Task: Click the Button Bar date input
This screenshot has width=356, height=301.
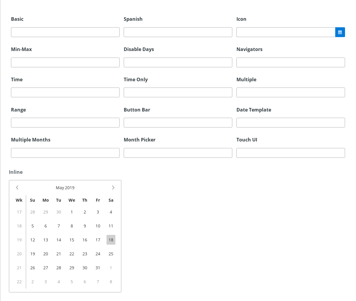Action: (x=178, y=123)
